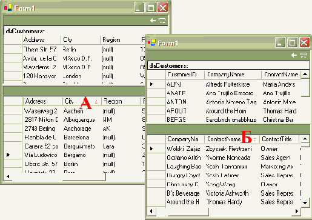
Task: Select the 'London' city cell
Action: point(81,76)
